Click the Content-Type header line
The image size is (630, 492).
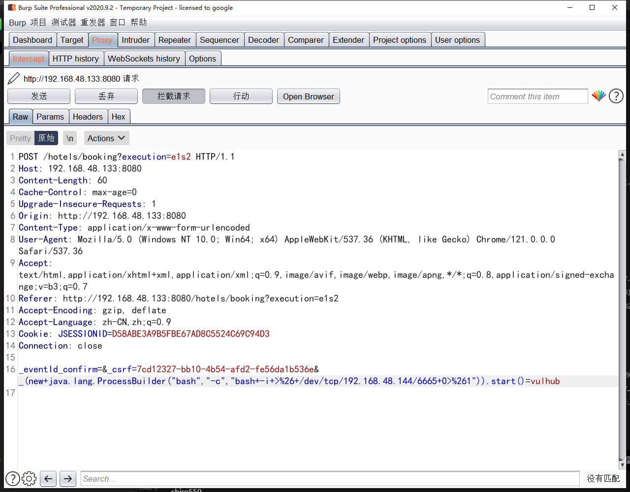click(134, 227)
